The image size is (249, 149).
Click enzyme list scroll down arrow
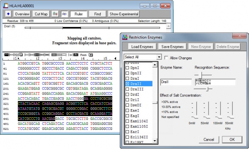pyautogui.click(x=155, y=141)
